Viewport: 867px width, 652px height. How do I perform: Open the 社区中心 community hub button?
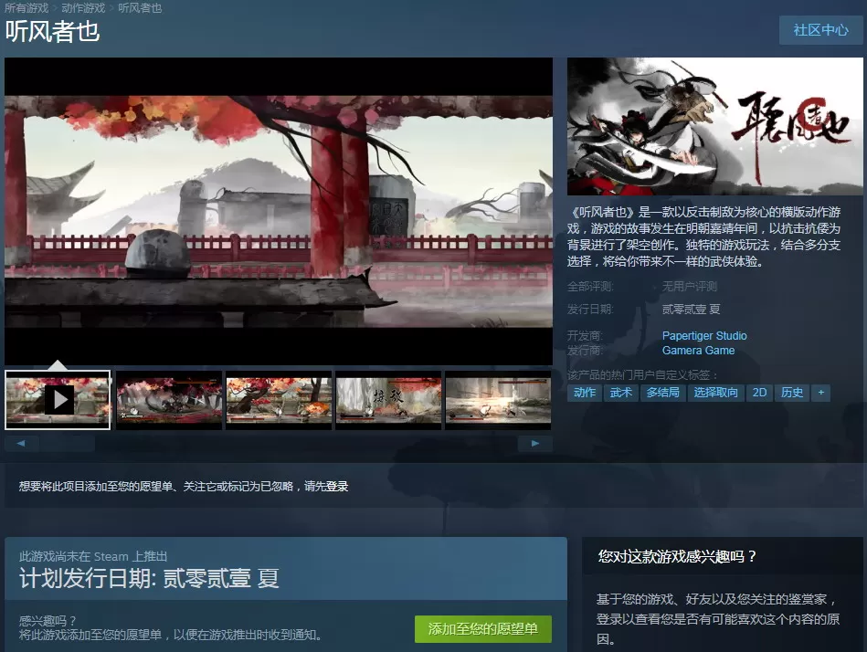[x=820, y=30]
